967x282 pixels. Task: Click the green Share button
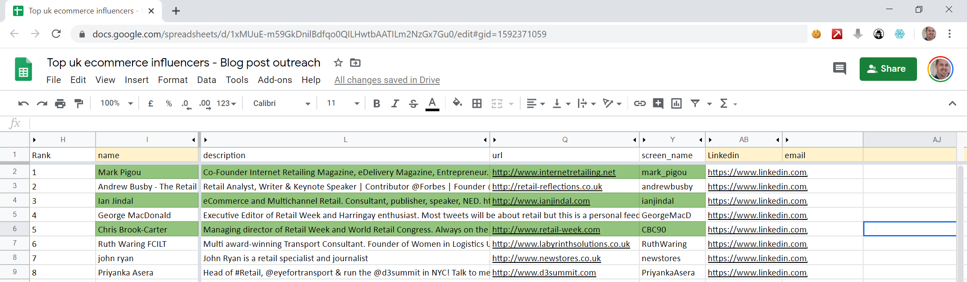coord(888,69)
